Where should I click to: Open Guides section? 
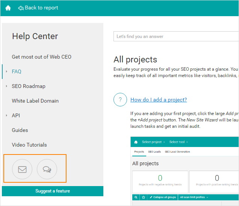(x=20, y=130)
